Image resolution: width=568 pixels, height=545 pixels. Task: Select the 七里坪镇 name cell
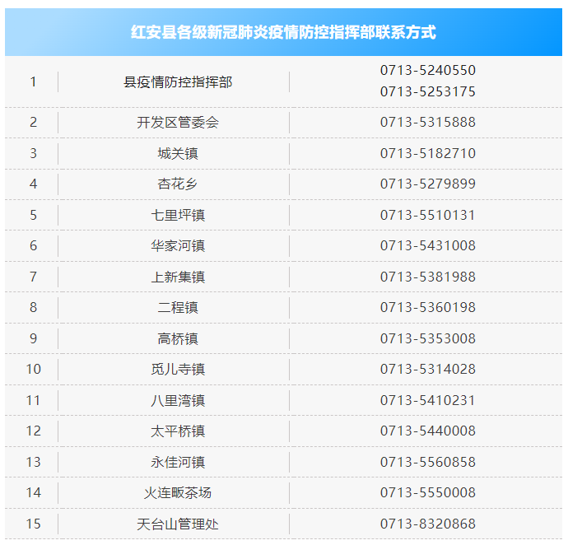pos(178,216)
